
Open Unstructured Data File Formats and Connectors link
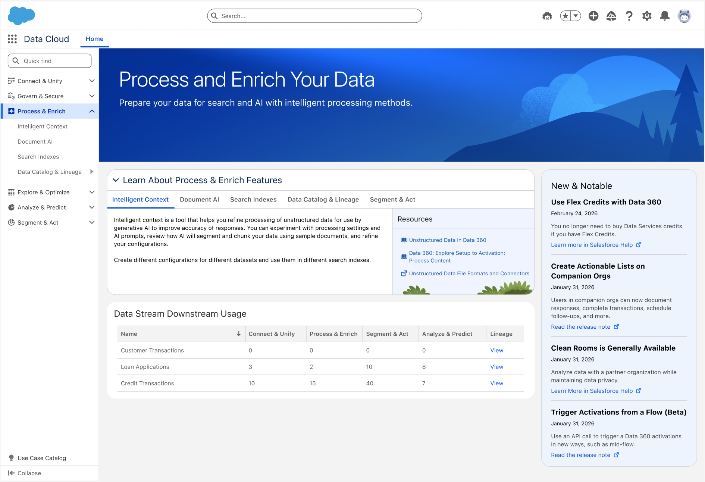tap(469, 273)
